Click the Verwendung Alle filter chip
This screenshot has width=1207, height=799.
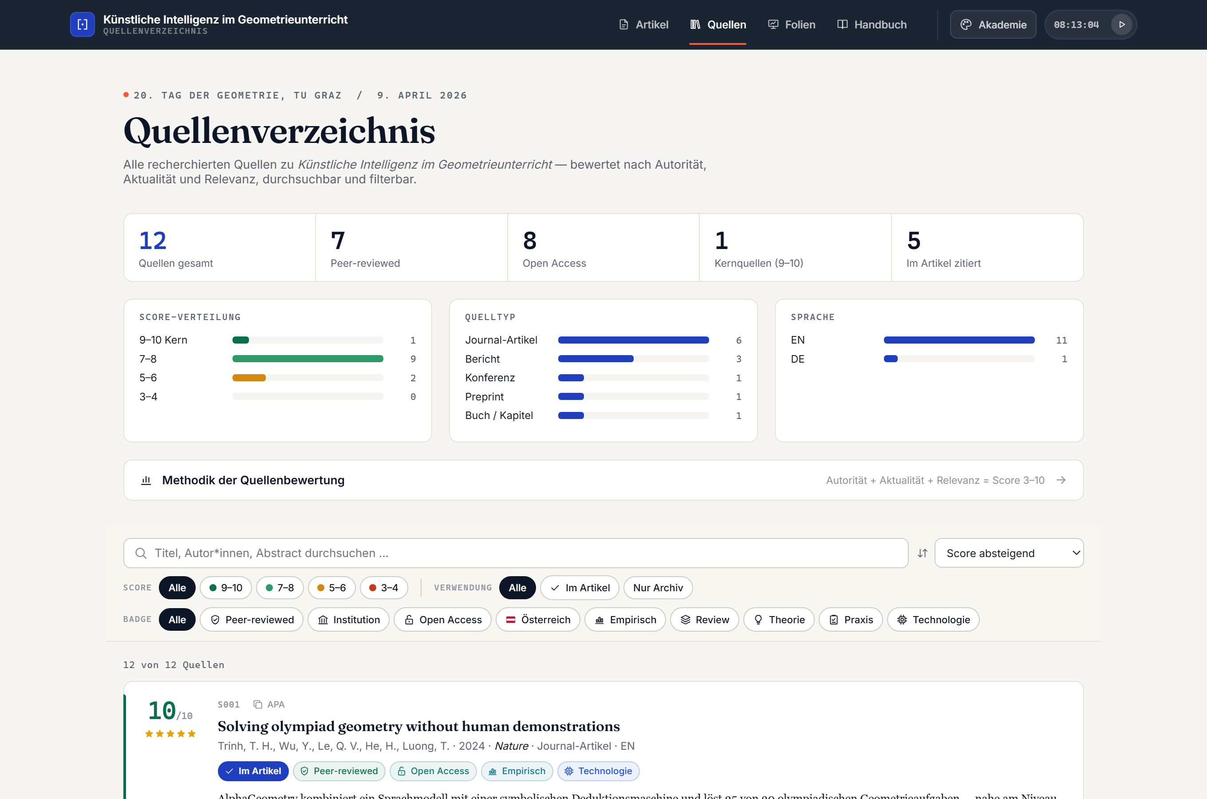tap(517, 588)
